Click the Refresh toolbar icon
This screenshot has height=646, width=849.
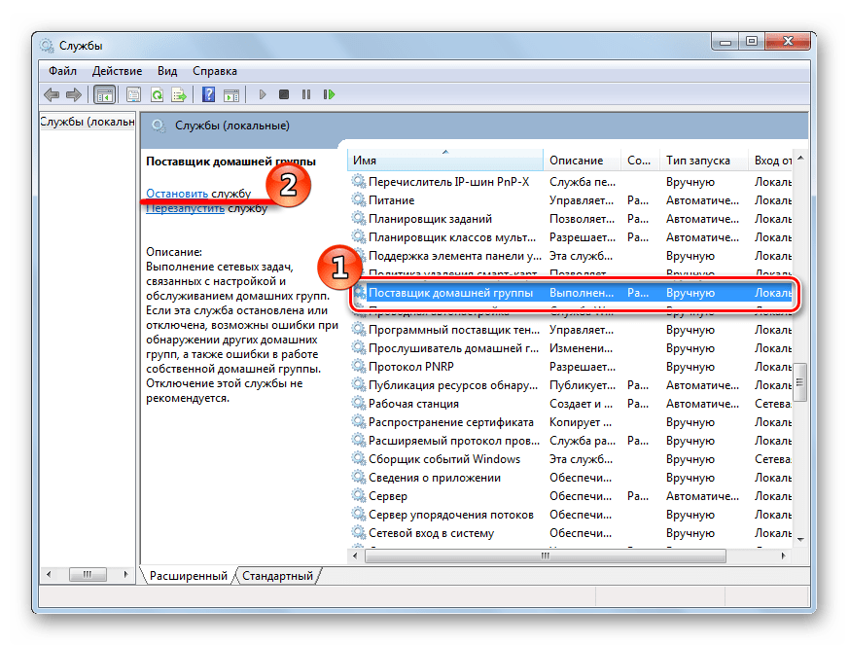[156, 94]
